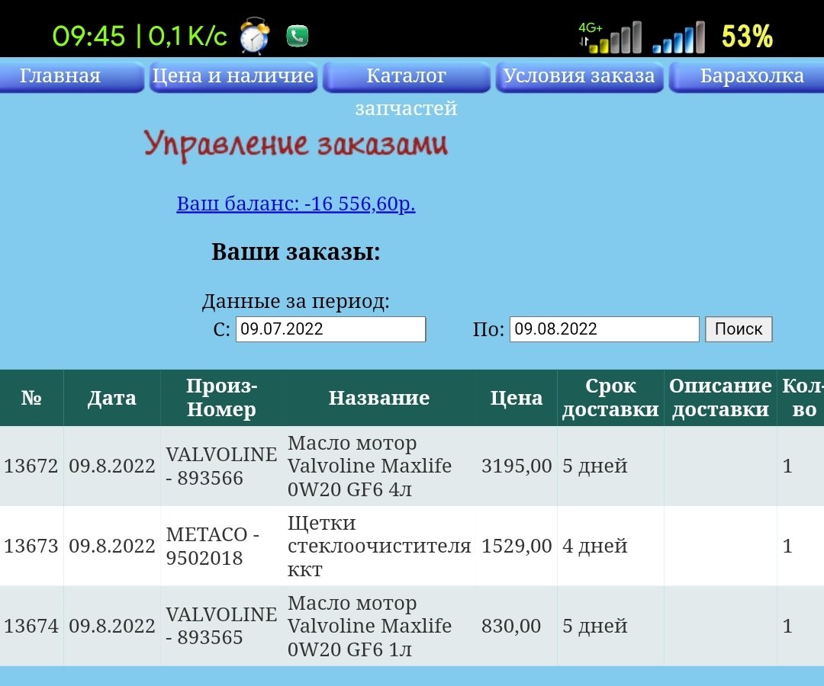The width and height of the screenshot is (824, 686).
Task: Click the № column header
Action: click(31, 398)
